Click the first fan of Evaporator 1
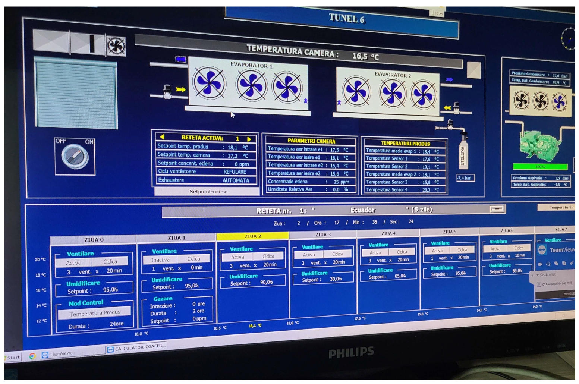 click(x=209, y=83)
